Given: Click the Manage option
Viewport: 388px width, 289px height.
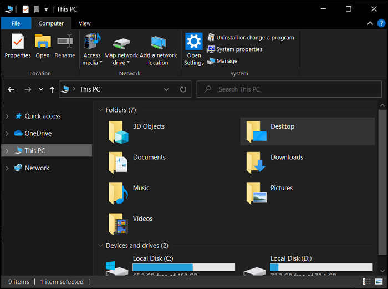Looking at the screenshot, I should point(222,61).
